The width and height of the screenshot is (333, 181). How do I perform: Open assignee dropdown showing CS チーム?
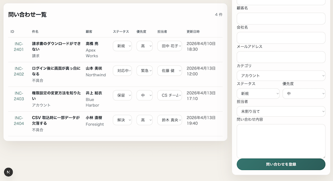pyautogui.click(x=169, y=95)
